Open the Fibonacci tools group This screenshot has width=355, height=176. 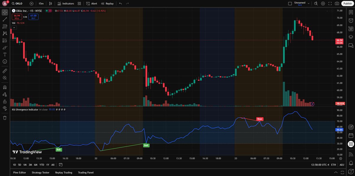5,27
